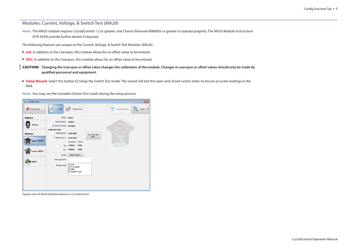Click 'CrystalControl Operation Manual' footer text
Image resolution: width=350 pixels, height=248 pixels.
pos(314,239)
